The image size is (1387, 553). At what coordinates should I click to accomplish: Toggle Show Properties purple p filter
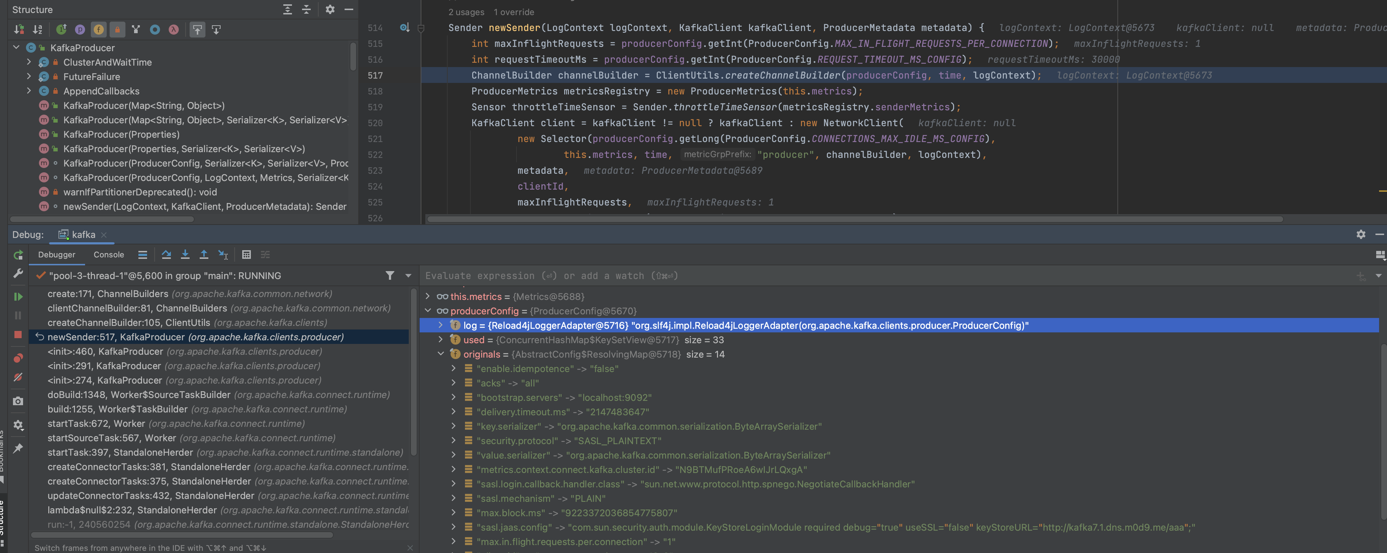coord(80,30)
